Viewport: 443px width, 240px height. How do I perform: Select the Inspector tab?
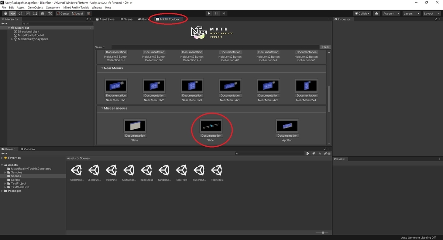(342, 19)
